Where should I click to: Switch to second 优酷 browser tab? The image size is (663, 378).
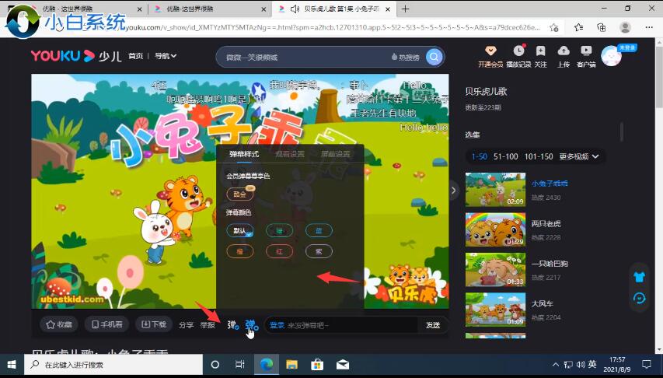coord(208,9)
